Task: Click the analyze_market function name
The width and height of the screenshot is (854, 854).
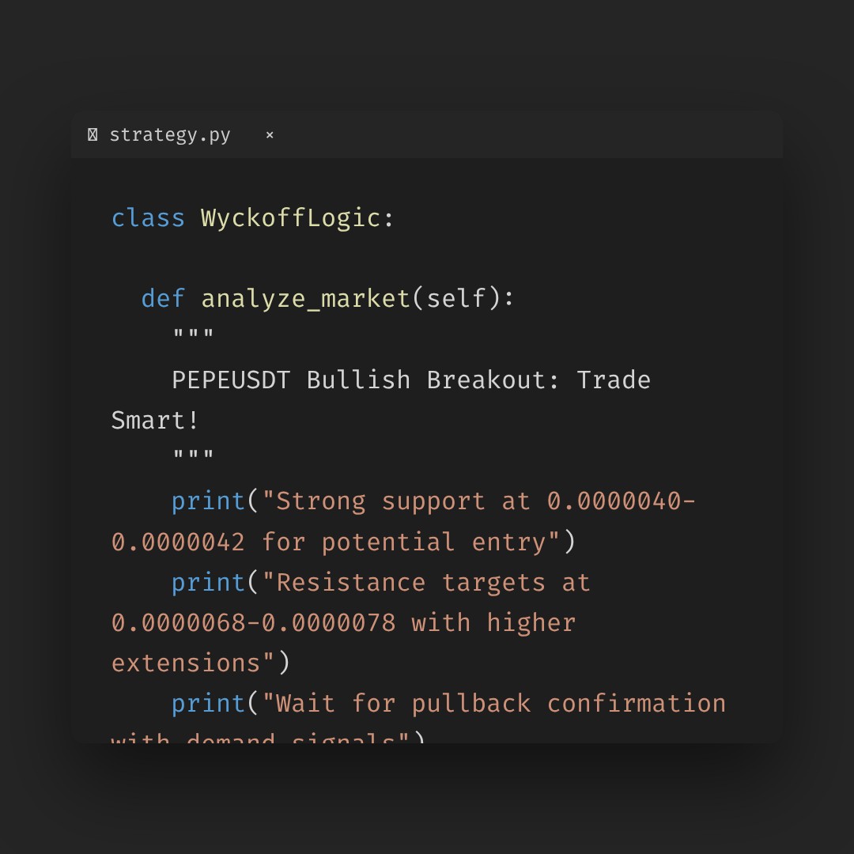Action: coord(305,299)
